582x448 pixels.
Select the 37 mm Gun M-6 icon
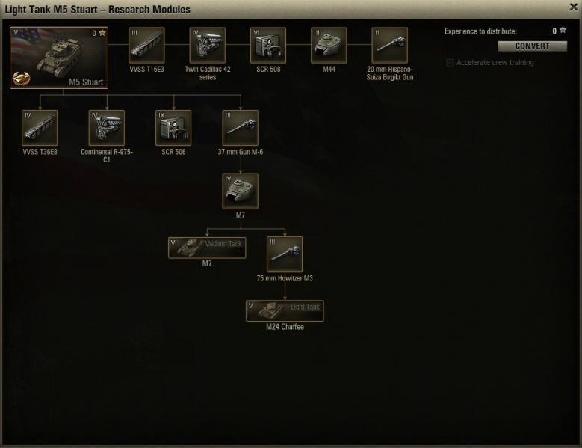click(x=240, y=128)
